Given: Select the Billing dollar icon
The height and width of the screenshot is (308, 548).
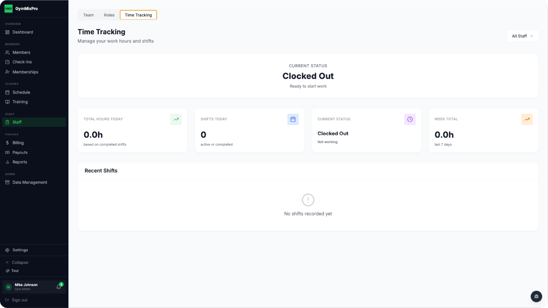Looking at the screenshot, I should click(7, 143).
